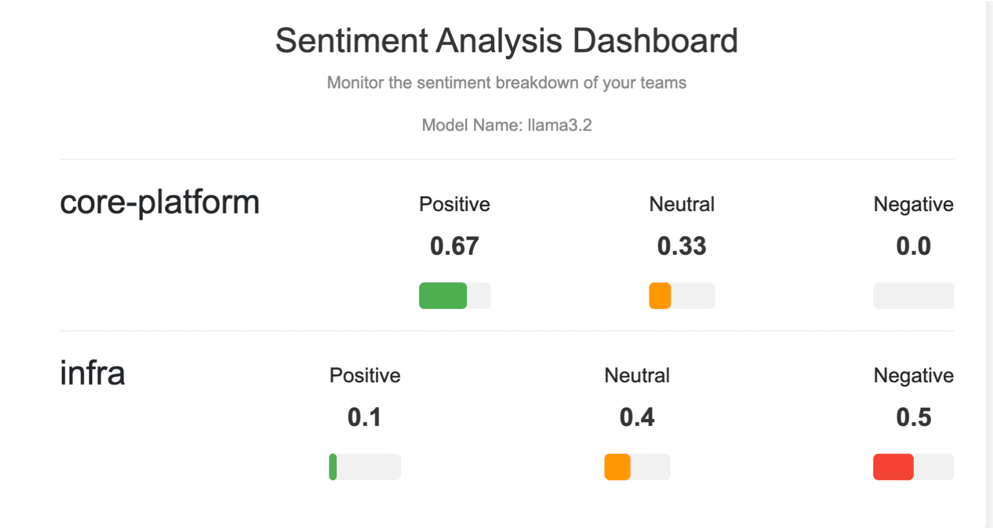Screen dimensions: 993x528
Task: Click the 'Monitor the sentiment breakdown' subtitle
Action: tap(506, 83)
